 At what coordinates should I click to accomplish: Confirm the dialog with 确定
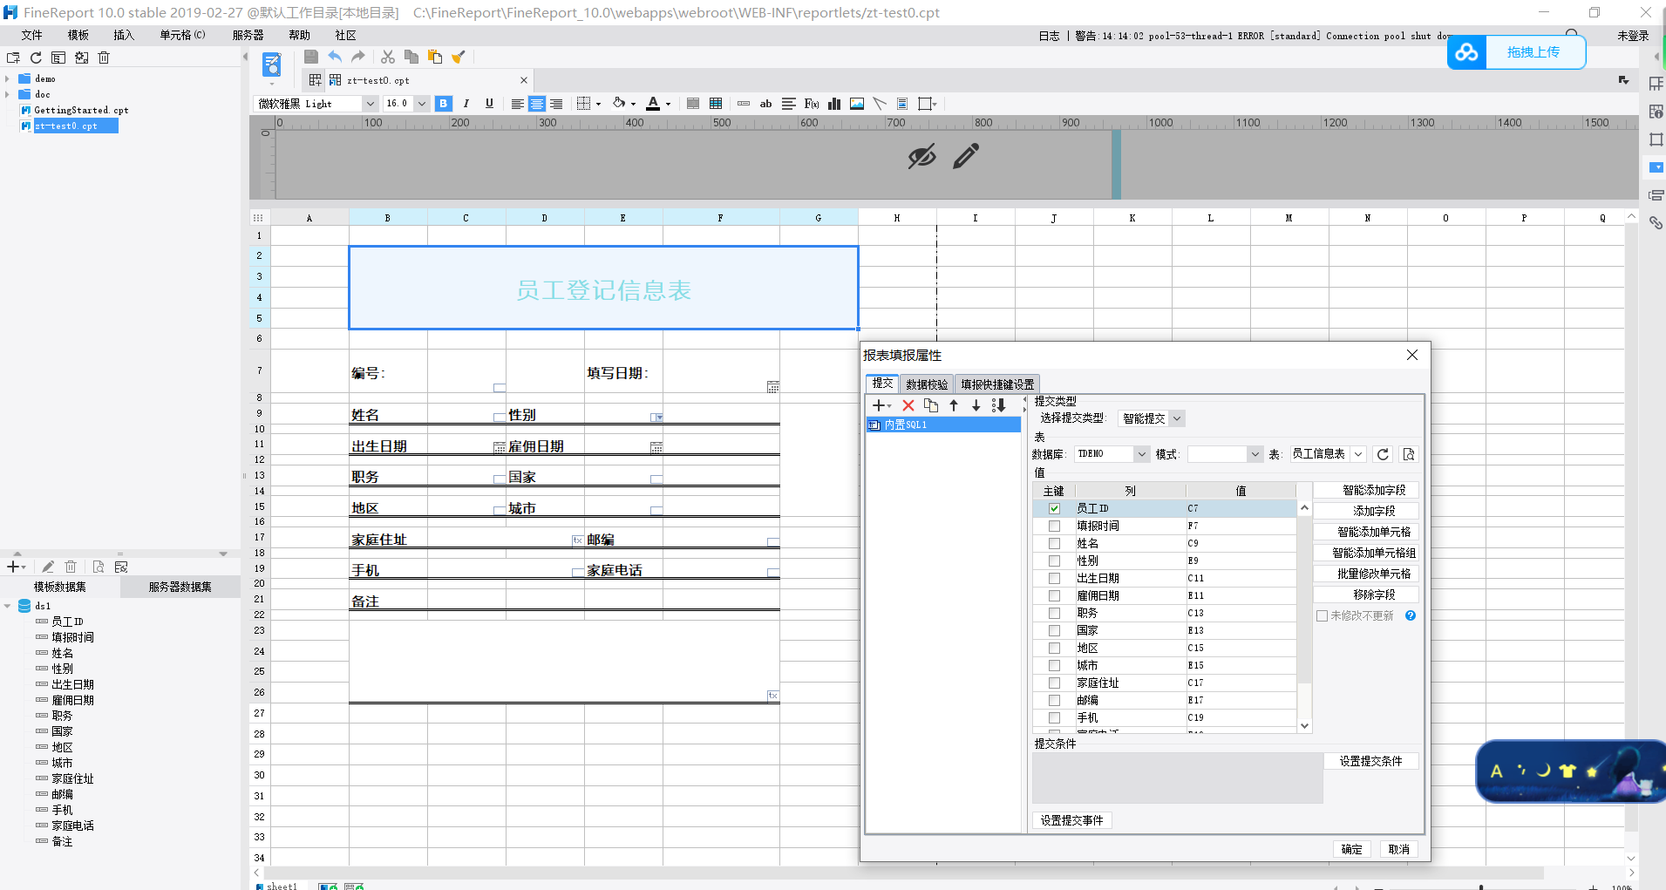pyautogui.click(x=1351, y=849)
